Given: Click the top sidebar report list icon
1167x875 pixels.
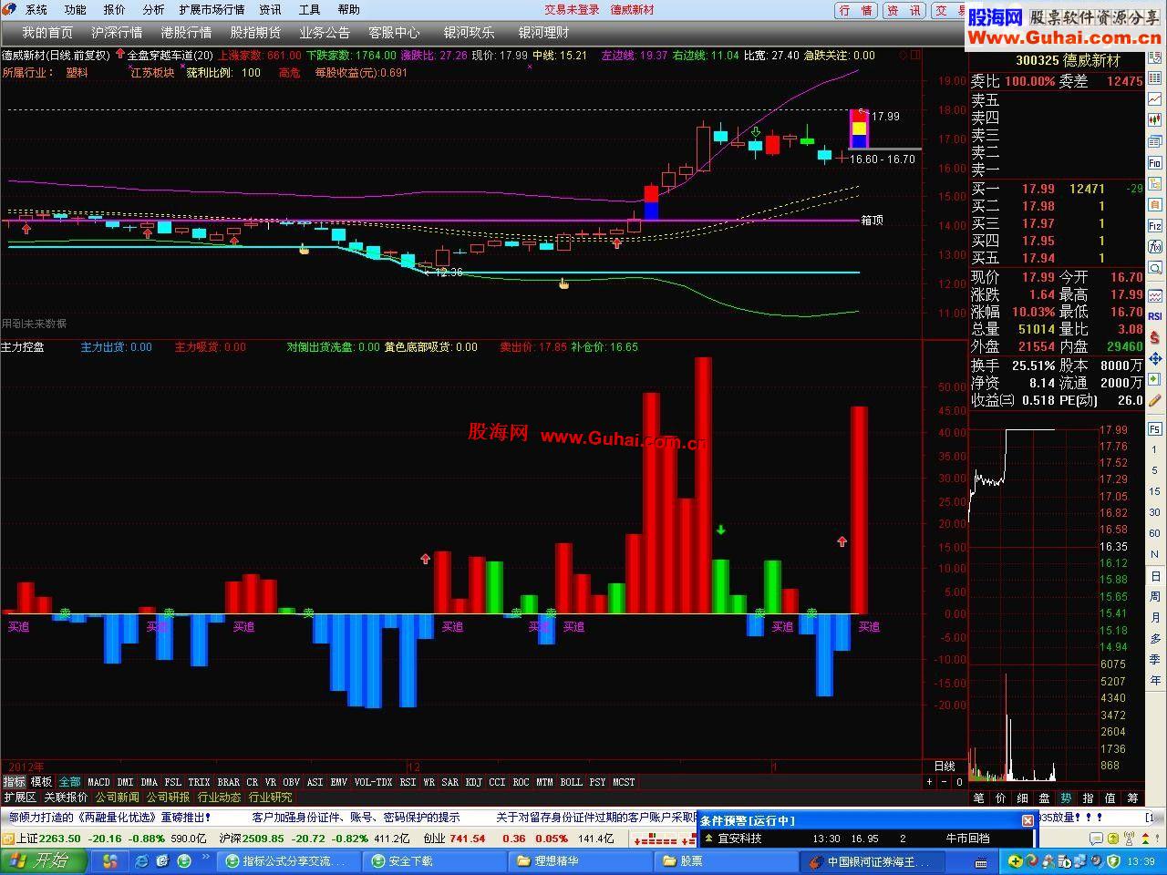Looking at the screenshot, I should point(1155,57).
